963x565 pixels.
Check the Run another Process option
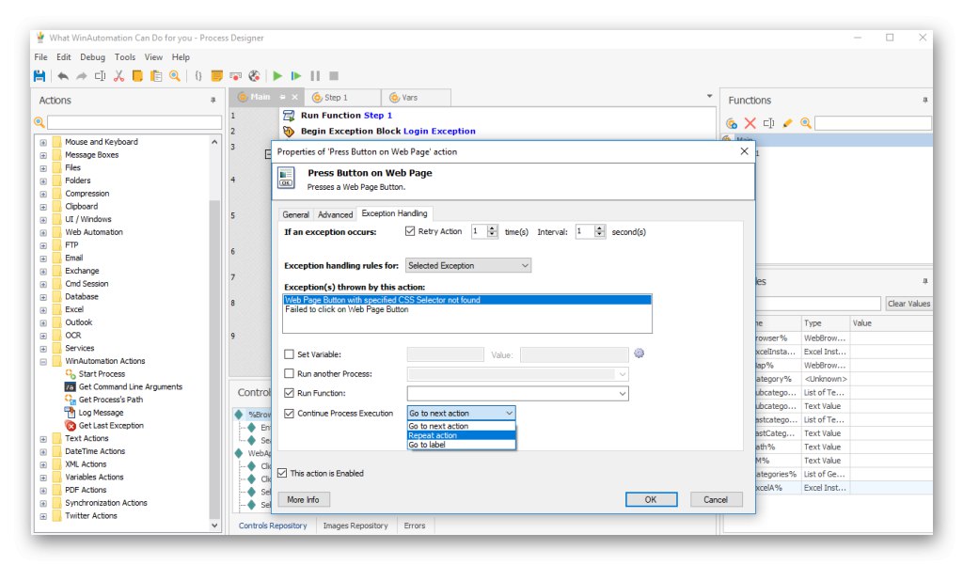(x=290, y=373)
